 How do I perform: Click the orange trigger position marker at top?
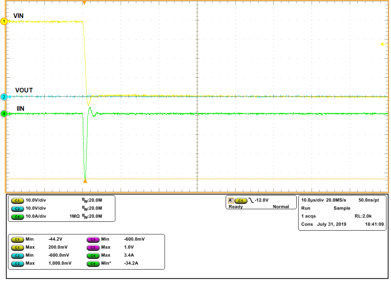[x=85, y=3]
